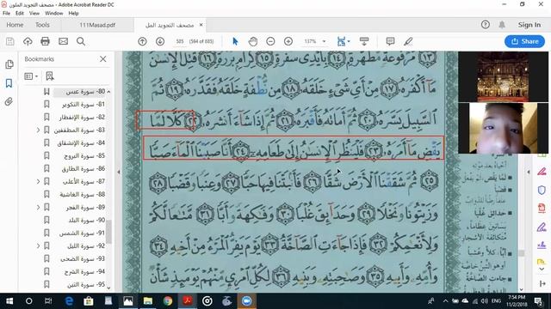Open the fit page options icon
The image size is (551, 309).
click(x=343, y=41)
